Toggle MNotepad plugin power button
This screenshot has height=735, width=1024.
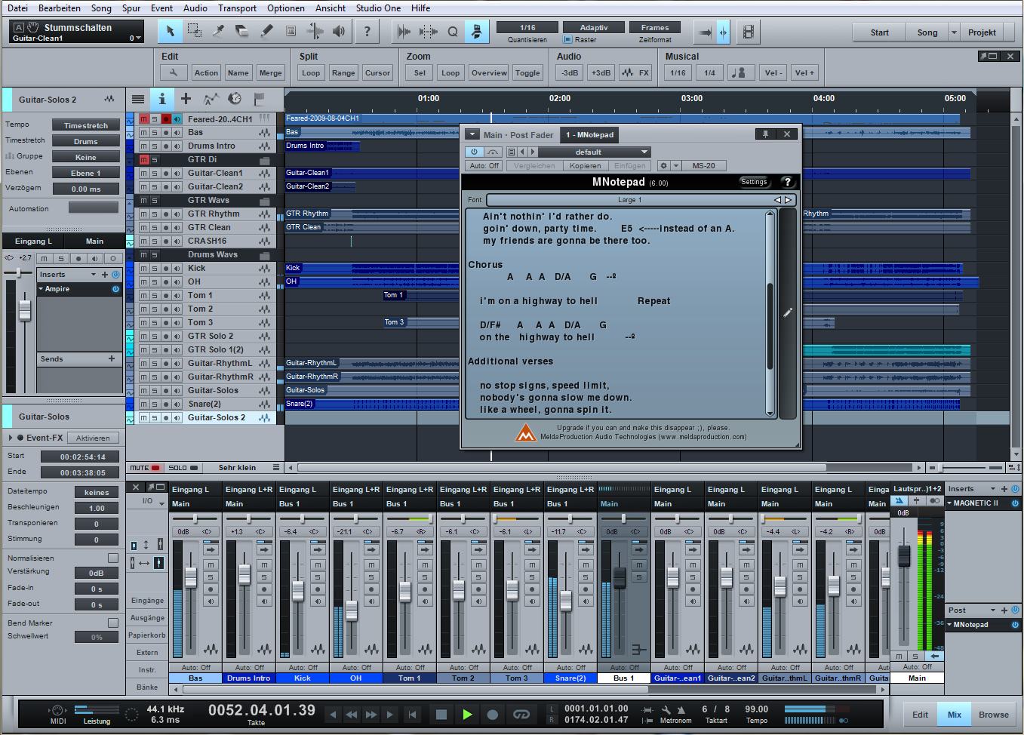pyautogui.click(x=474, y=152)
